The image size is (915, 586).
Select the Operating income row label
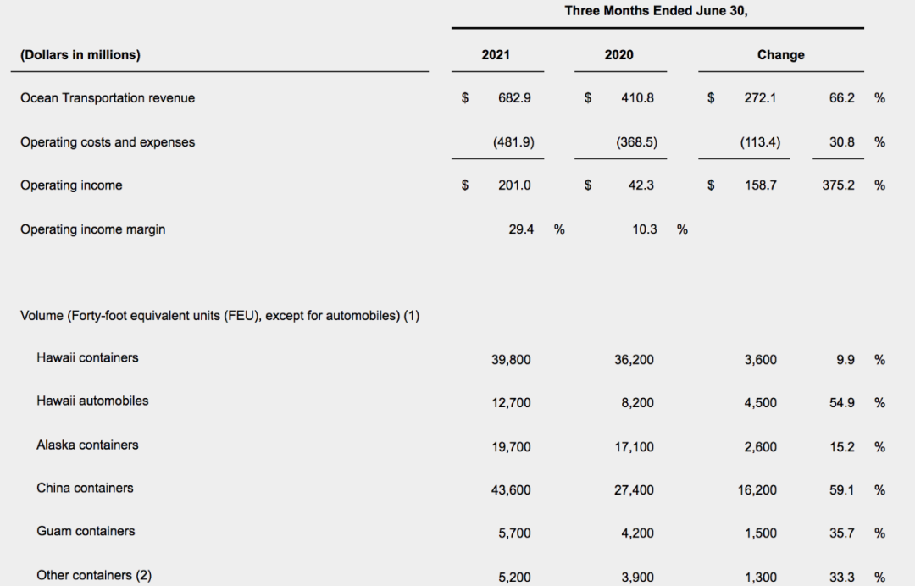click(71, 185)
